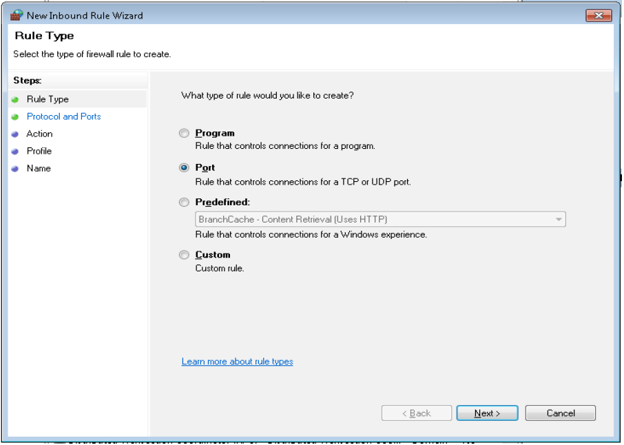Viewport: 624px width, 445px height.
Task: Select the Rule Type step in sidebar
Action: coord(48,99)
